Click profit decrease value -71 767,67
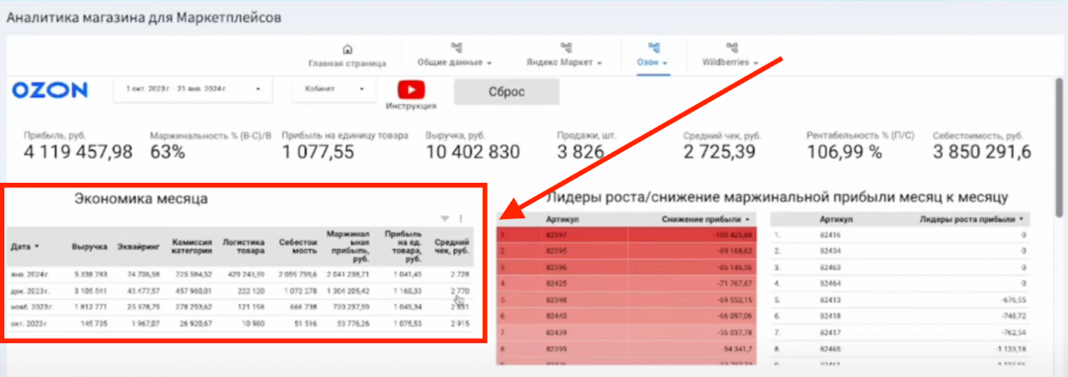1068x377 pixels. click(735, 283)
